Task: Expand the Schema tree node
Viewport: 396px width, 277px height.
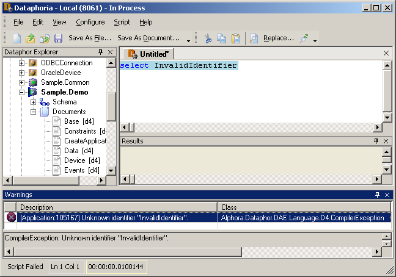Action: click(34, 102)
